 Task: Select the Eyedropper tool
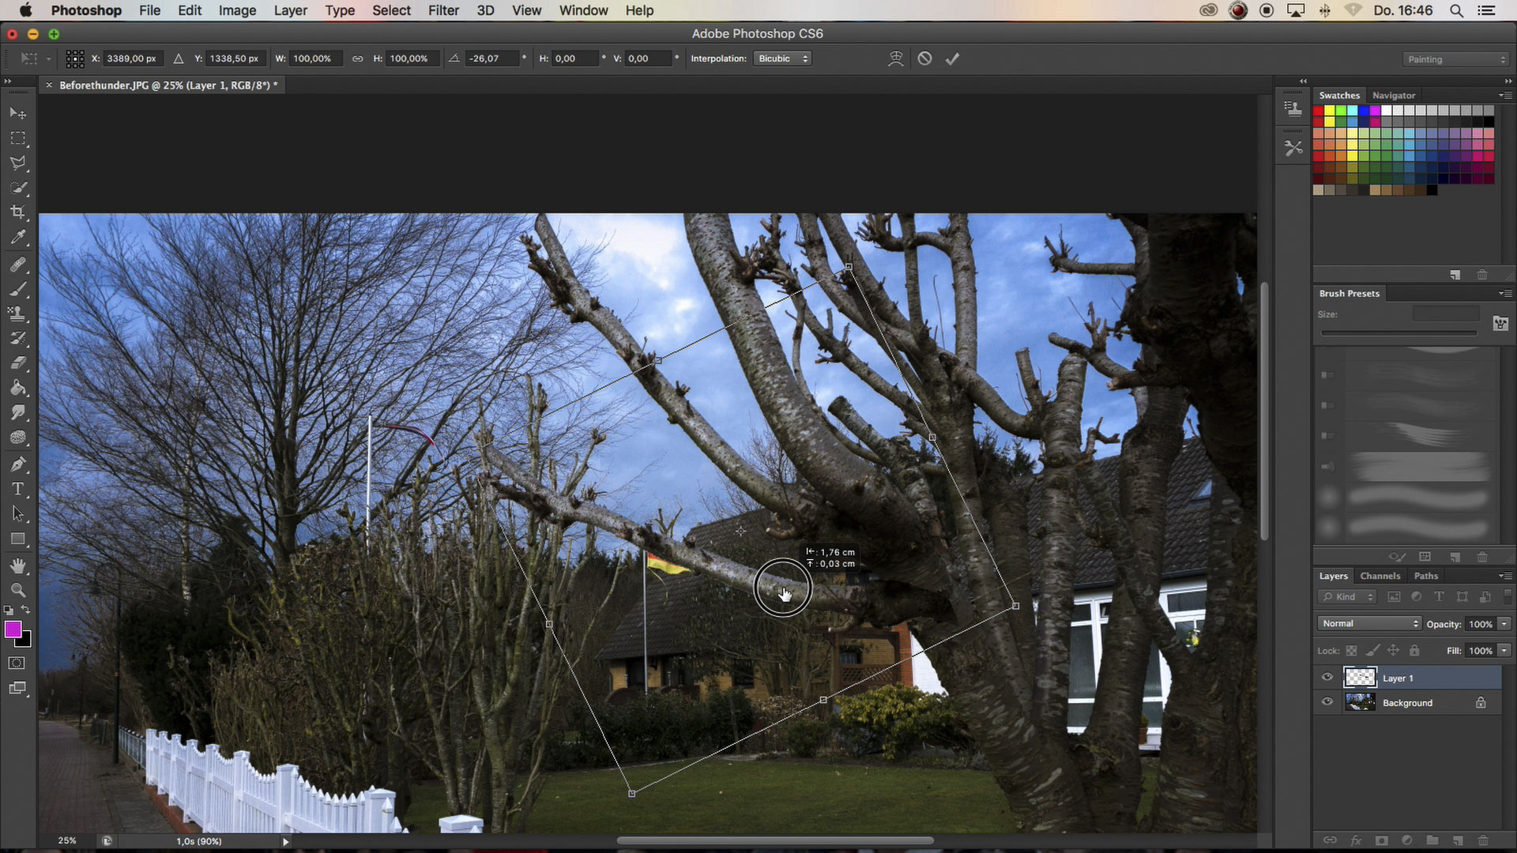17,237
